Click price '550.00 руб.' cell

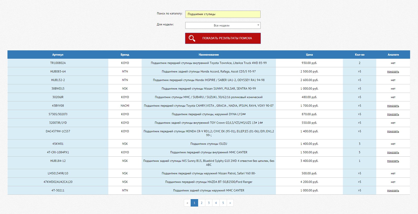309,123
